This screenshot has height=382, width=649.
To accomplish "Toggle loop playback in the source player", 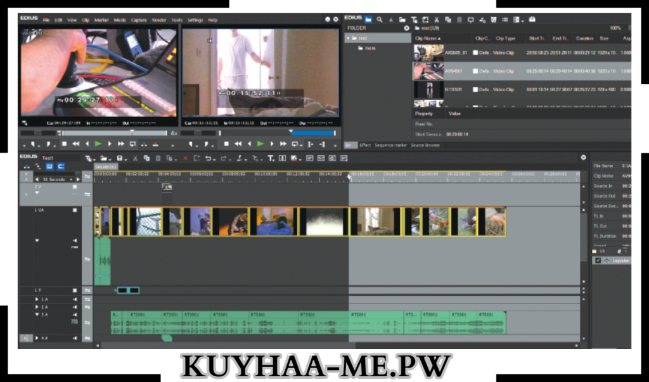I will pos(132,144).
